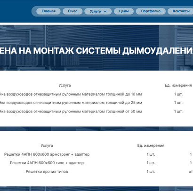Select the Ед. измерения header in second table
Viewport: 193px width, 193px height.
click(151, 145)
